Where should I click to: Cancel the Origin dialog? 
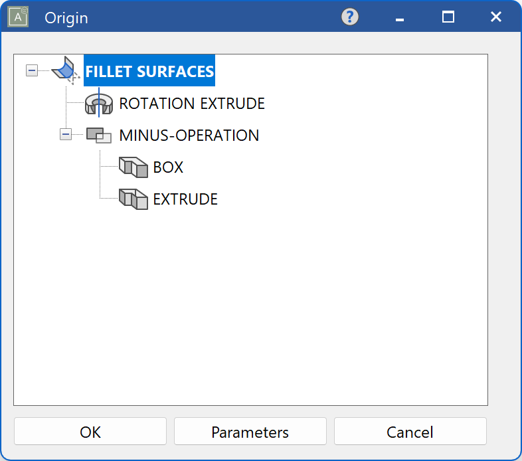410,432
